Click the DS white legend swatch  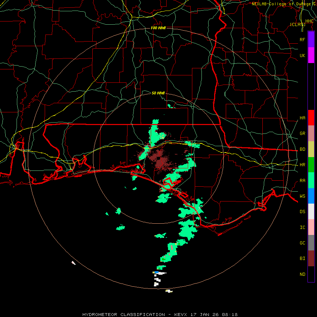point(311,211)
